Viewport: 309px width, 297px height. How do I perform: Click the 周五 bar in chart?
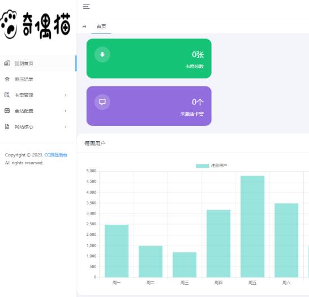pos(252,226)
